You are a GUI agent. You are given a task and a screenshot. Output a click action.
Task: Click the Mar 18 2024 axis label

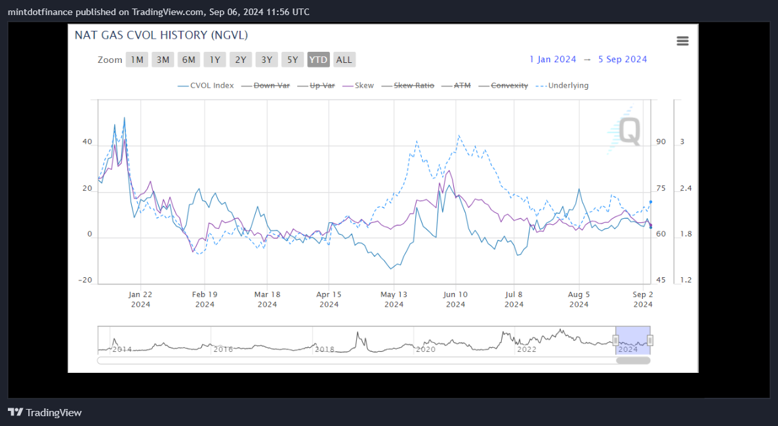[268, 299]
